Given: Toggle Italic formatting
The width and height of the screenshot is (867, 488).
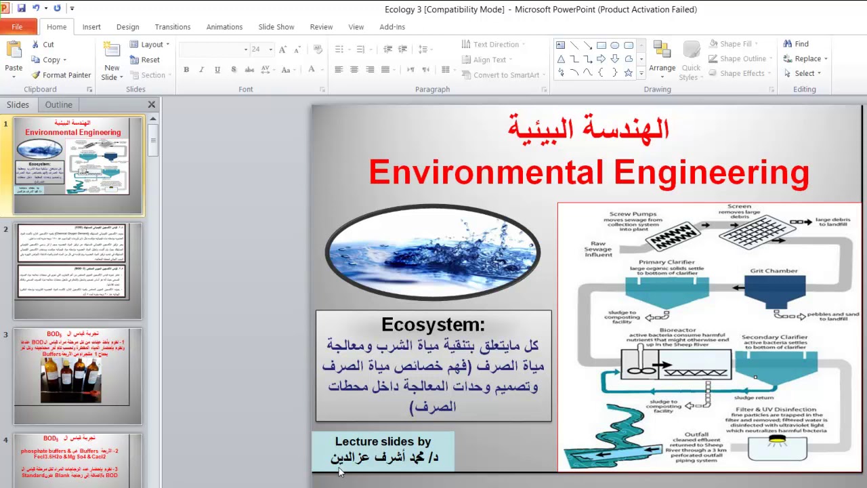Looking at the screenshot, I should (202, 70).
